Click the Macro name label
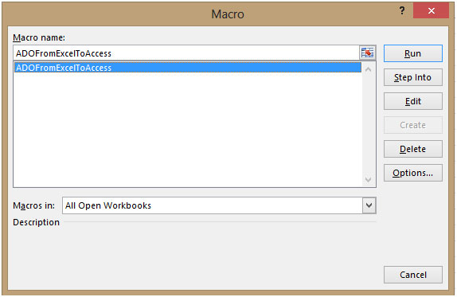This screenshot has height=297, width=457. (39, 37)
